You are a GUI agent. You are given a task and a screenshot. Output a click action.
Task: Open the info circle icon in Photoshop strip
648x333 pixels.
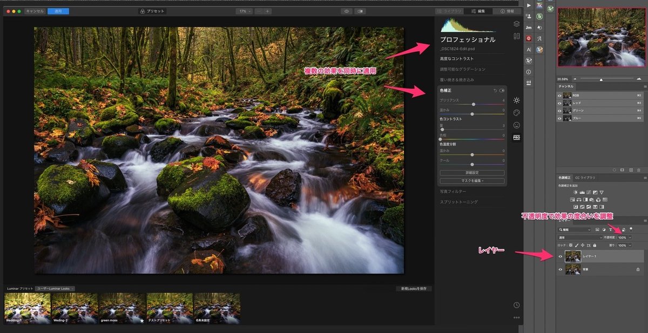pyautogui.click(x=529, y=72)
